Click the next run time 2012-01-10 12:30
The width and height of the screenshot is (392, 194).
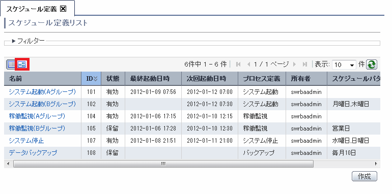(x=210, y=128)
